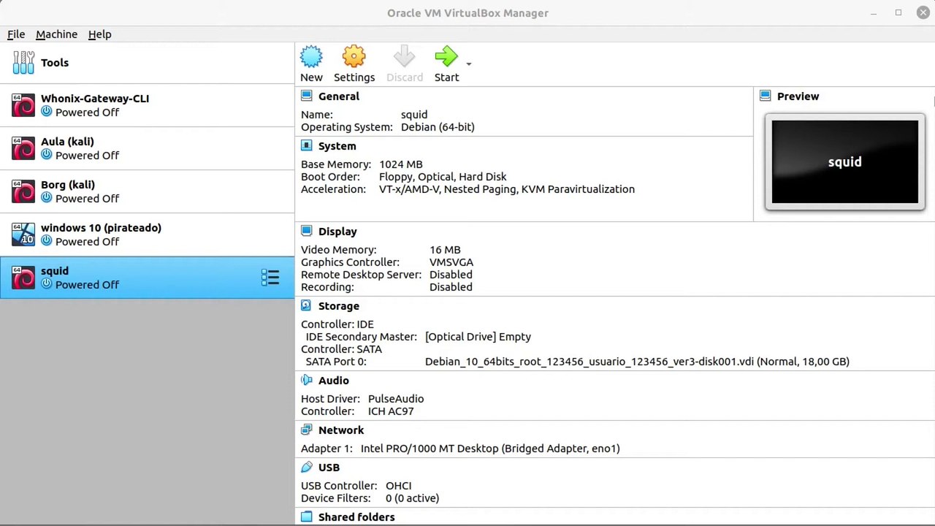Click the Network section icon
Screen dimensions: 935x526
pyautogui.click(x=307, y=430)
